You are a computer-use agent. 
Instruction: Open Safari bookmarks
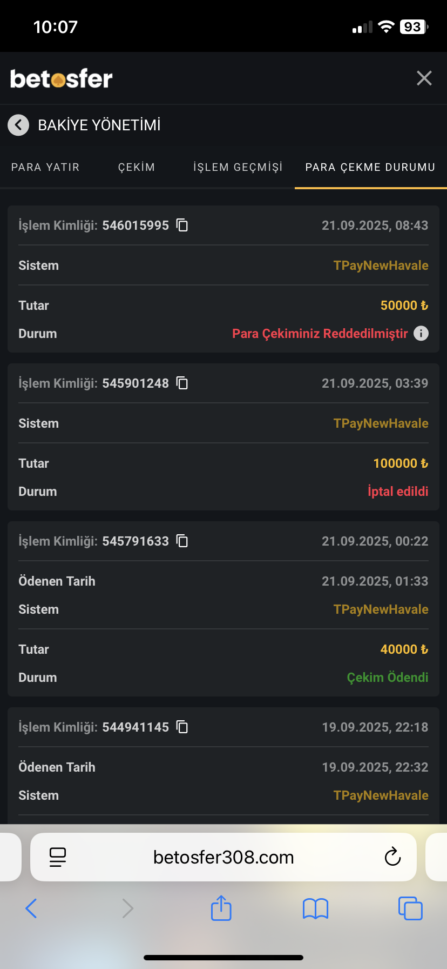coord(316,908)
